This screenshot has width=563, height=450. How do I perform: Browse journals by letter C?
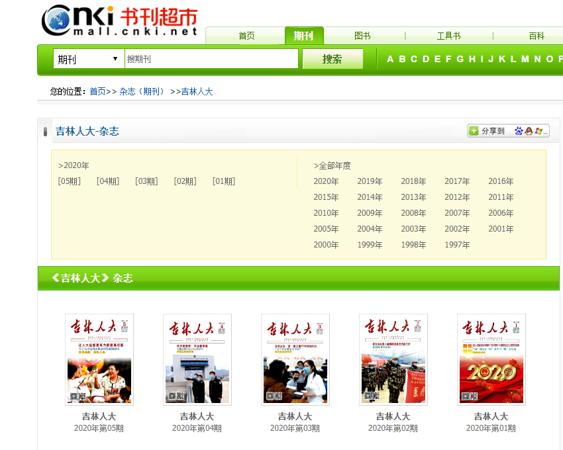(x=414, y=59)
